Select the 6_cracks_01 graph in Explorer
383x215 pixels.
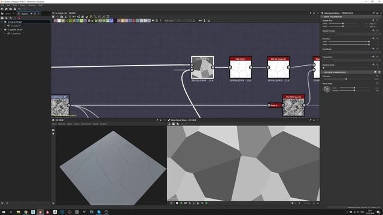pyautogui.click(x=16, y=26)
